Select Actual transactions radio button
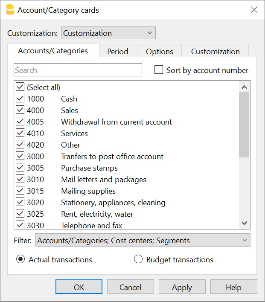Viewport: 265px width, 302px height. 20,259
